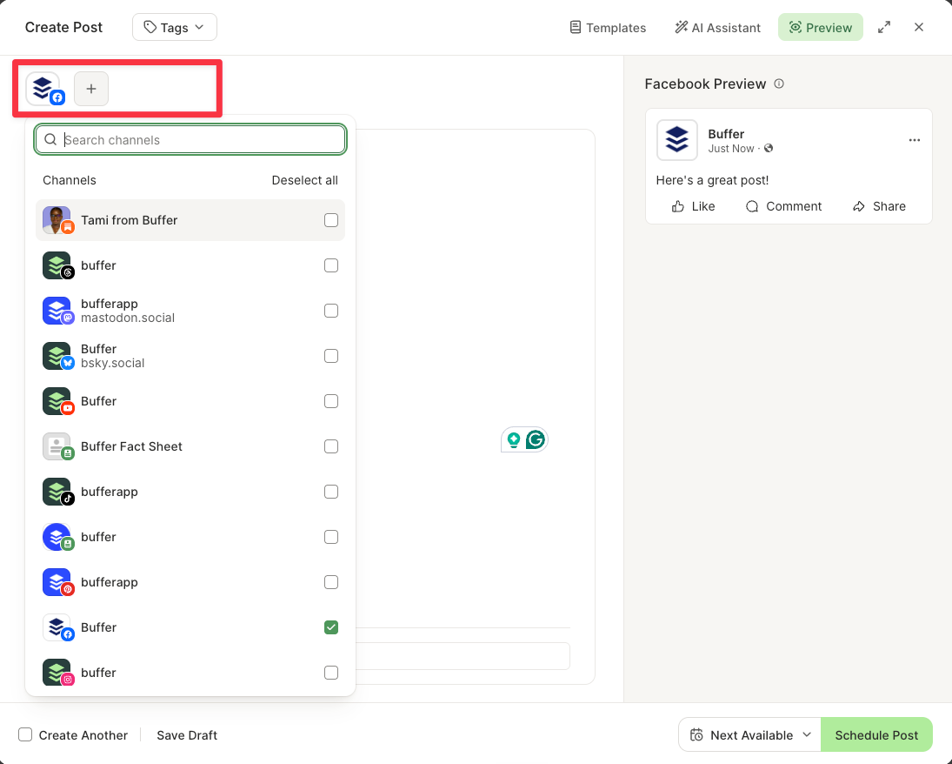Click the 'Here's a great post!' text
This screenshot has height=764, width=952.
(x=712, y=180)
